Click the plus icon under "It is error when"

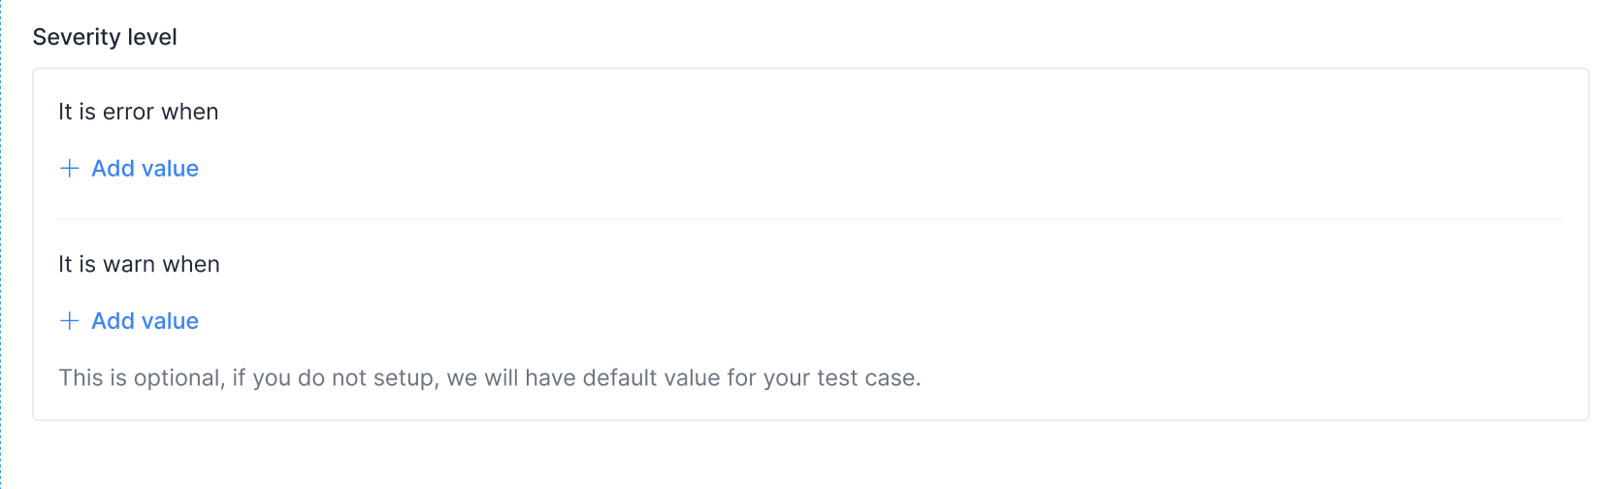click(x=69, y=169)
